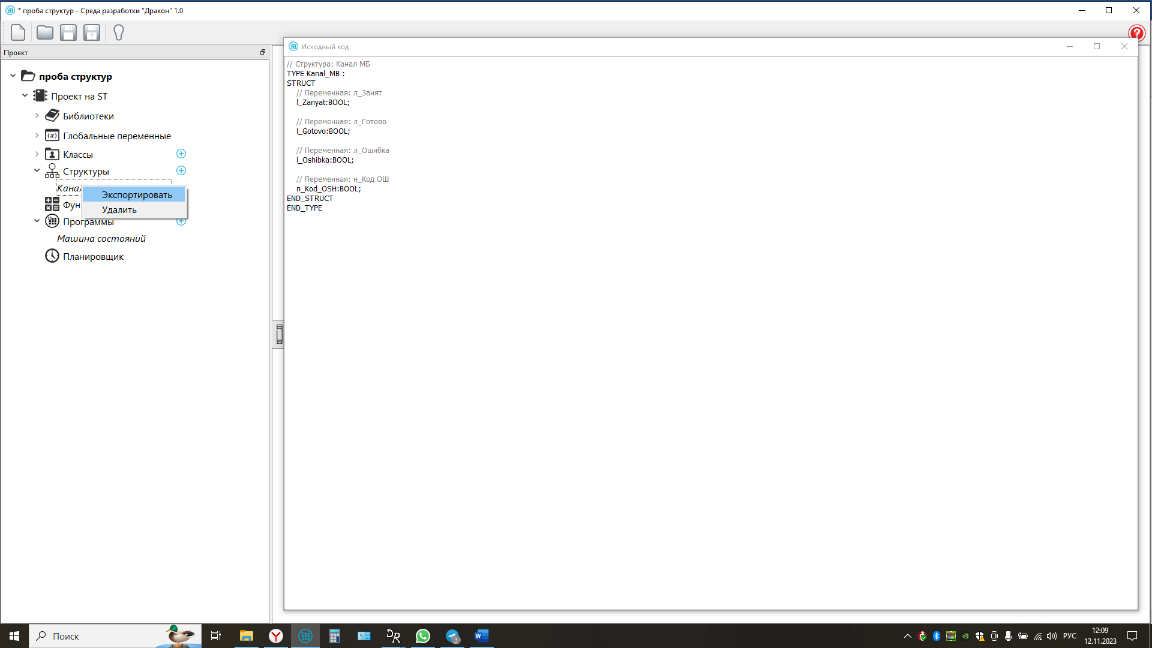
Task: Click the Open folder toolbar icon
Action: pos(45,32)
